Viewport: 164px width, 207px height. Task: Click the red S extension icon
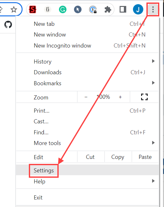pos(33,9)
